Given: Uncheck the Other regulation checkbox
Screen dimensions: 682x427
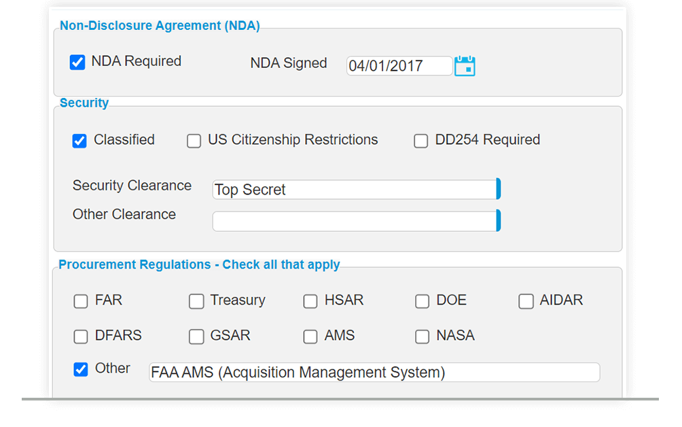Looking at the screenshot, I should click(81, 369).
